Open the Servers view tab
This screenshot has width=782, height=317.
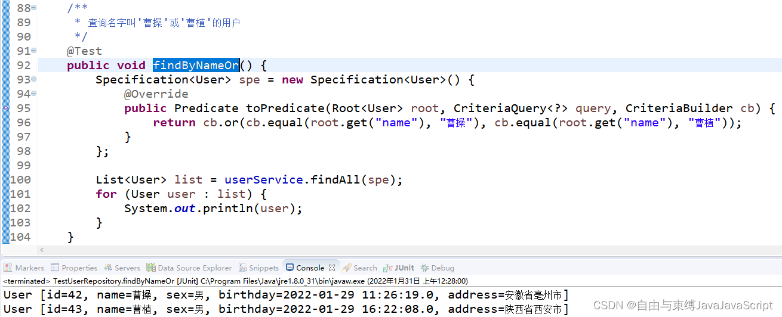pyautogui.click(x=122, y=268)
